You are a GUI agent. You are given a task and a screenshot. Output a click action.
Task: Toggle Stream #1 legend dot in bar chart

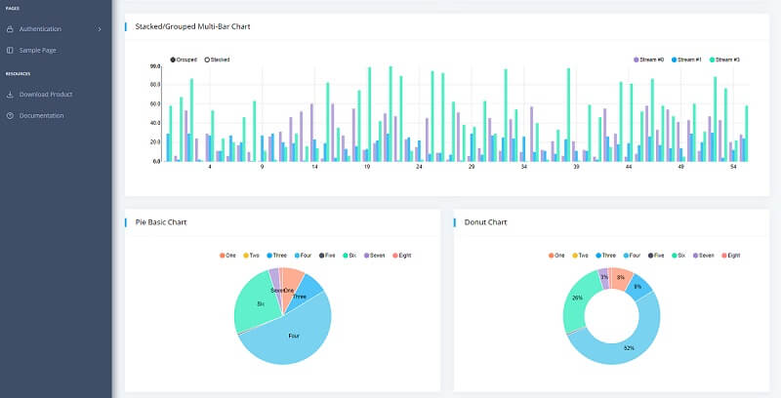674,60
